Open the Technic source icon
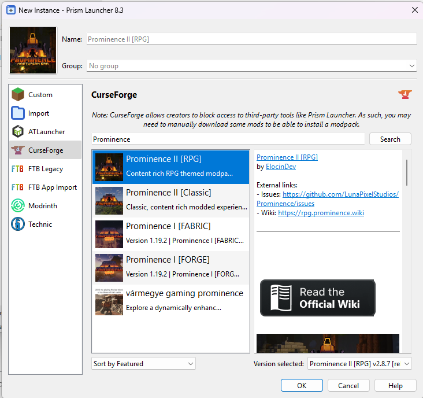 point(18,224)
